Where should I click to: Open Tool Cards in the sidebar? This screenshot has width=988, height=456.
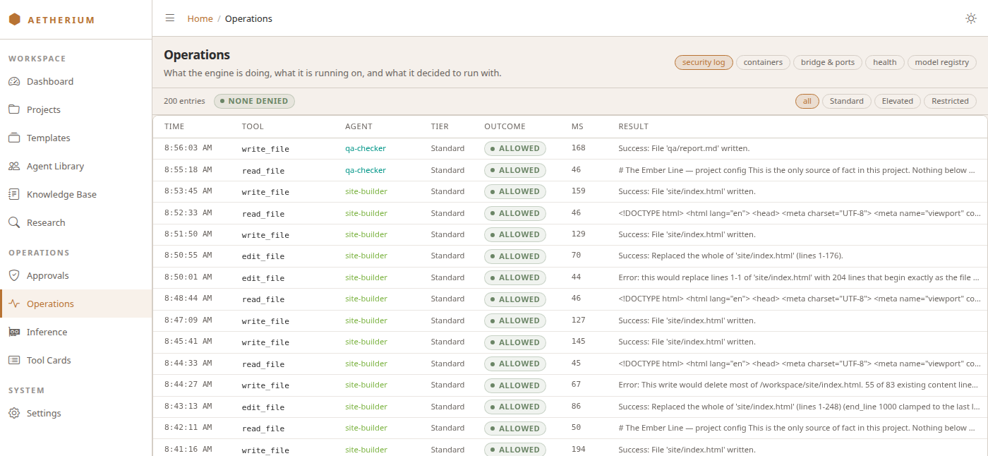(76, 360)
